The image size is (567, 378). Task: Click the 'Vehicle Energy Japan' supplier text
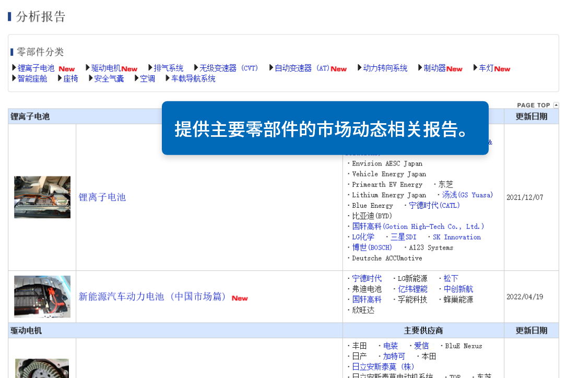point(389,174)
